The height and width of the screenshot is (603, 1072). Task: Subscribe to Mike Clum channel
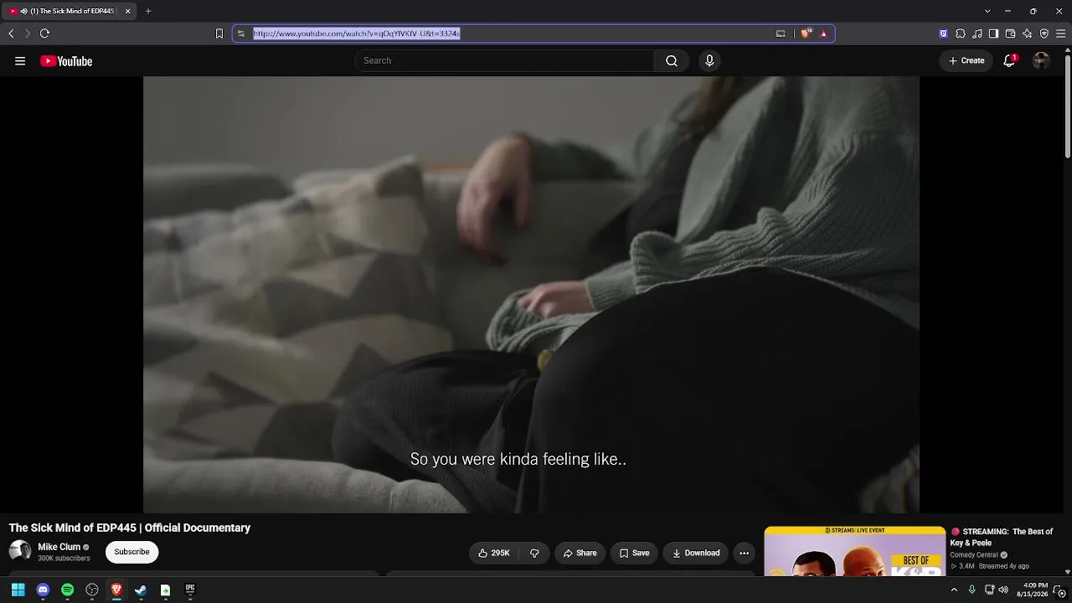[131, 552]
